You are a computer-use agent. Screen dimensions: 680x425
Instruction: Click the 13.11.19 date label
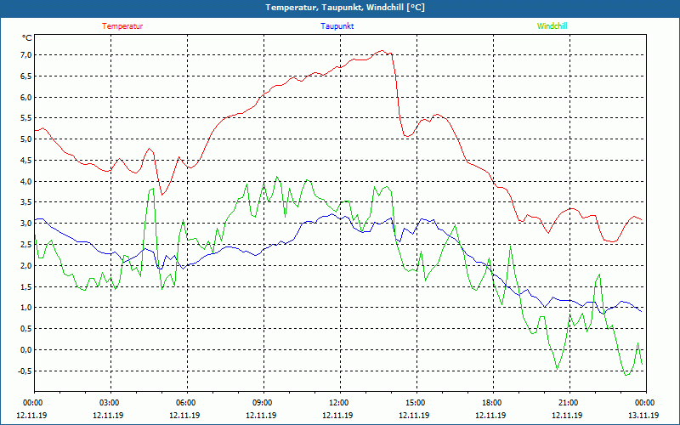643,415
